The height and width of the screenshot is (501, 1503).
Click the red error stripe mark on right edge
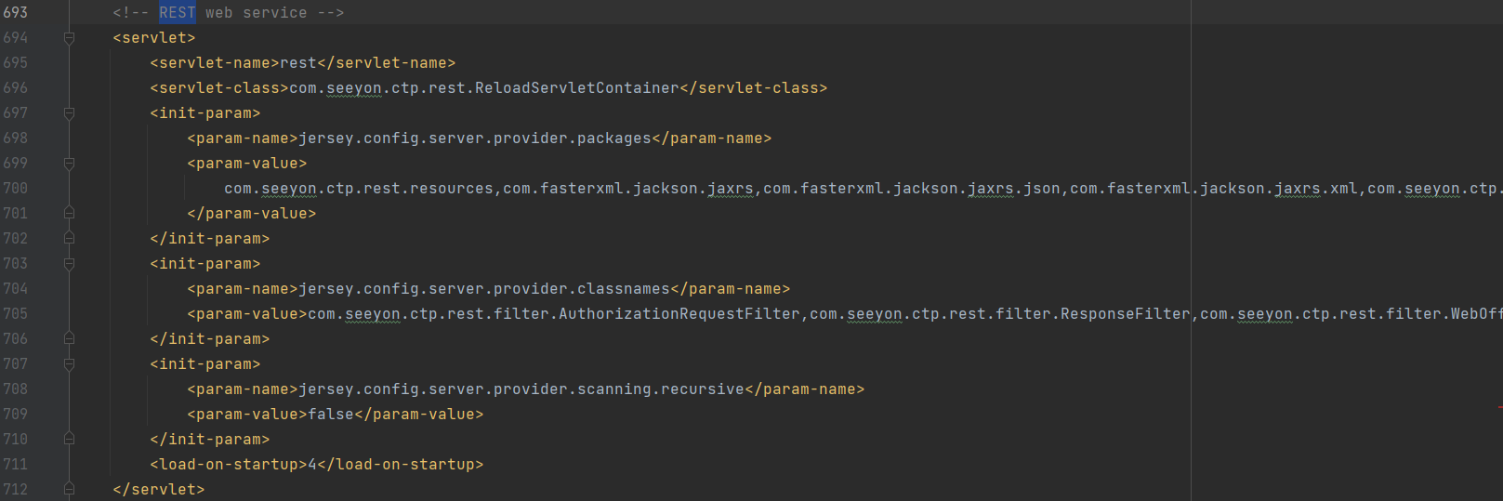click(1499, 408)
